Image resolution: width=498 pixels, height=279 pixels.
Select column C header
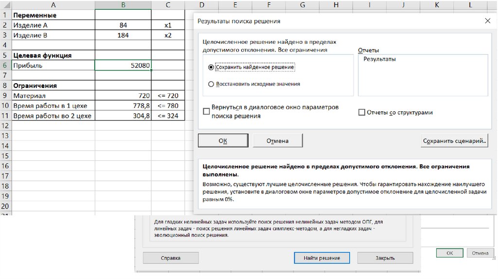click(x=168, y=5)
